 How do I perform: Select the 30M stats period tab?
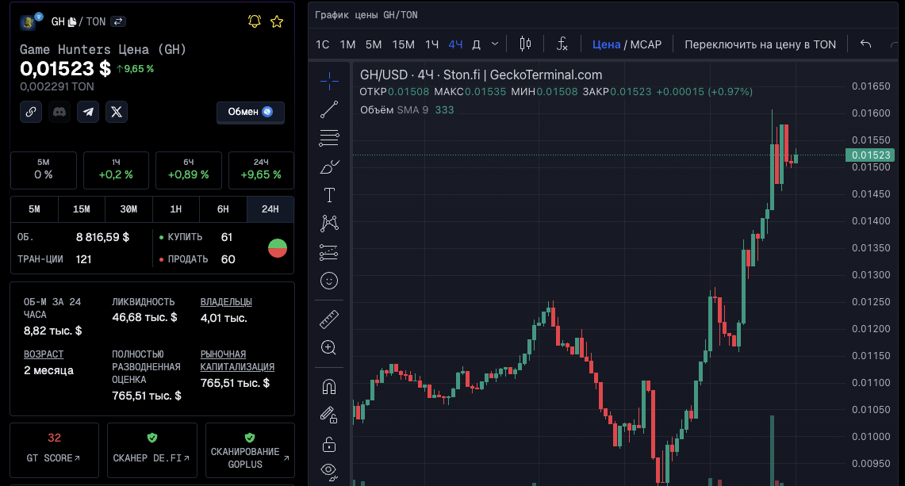pyautogui.click(x=128, y=209)
